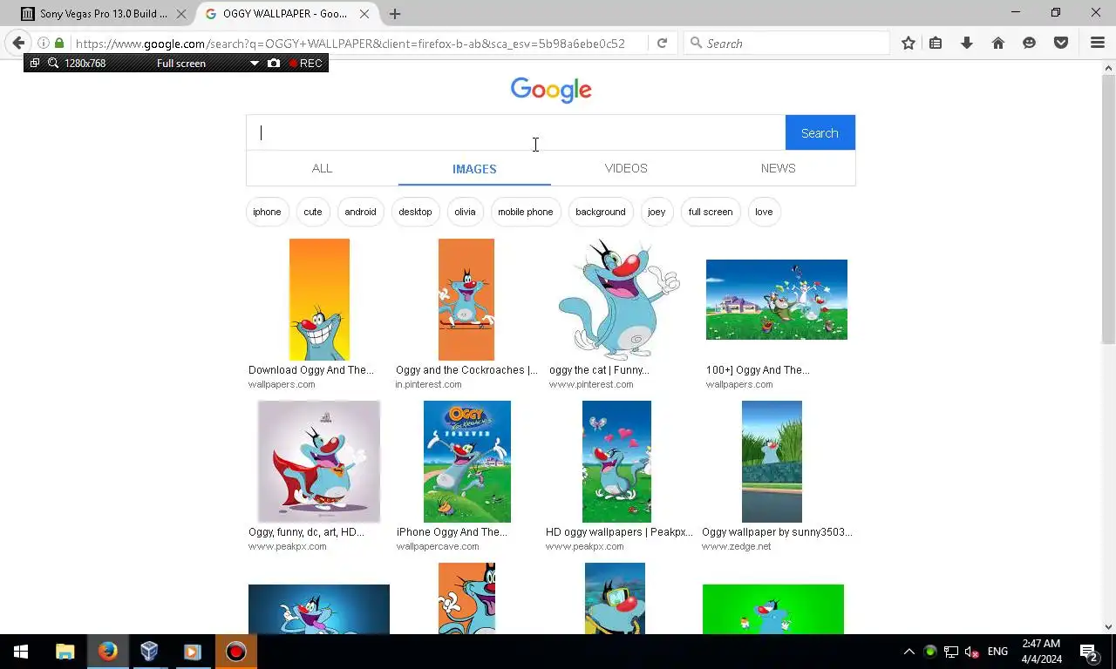Close the OGGY WALLPAPER tab
This screenshot has width=1116, height=669.
coord(364,14)
